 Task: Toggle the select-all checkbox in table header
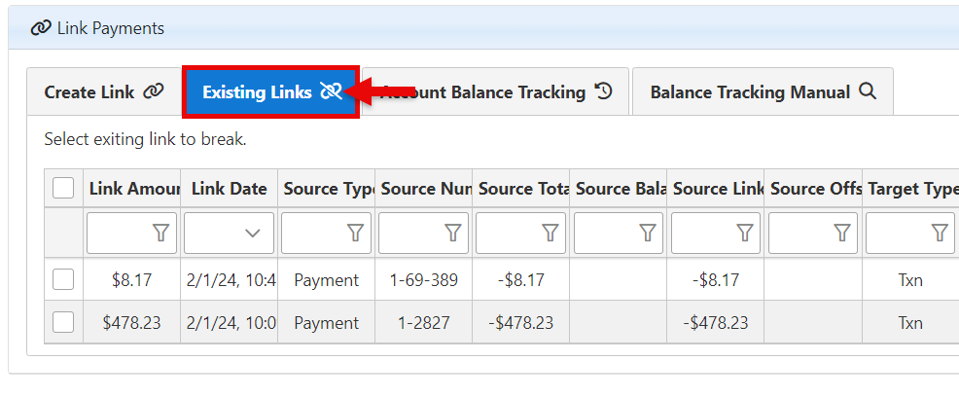63,189
